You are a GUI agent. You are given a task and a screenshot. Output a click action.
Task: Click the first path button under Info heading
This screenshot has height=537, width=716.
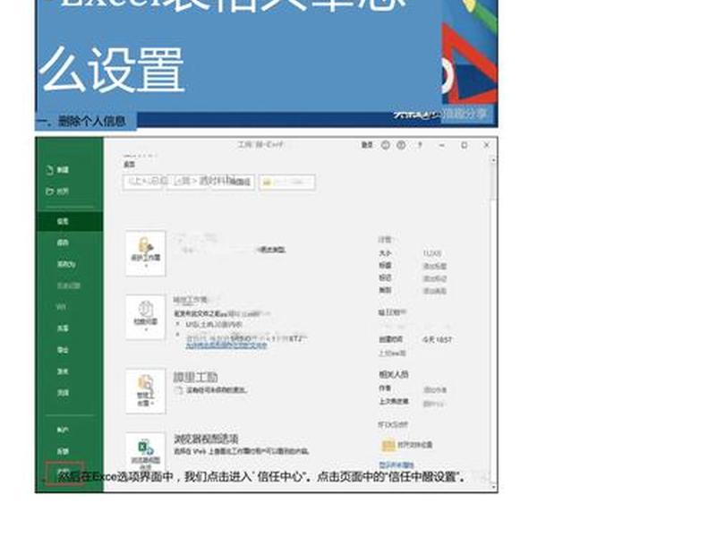pyautogui.click(x=145, y=182)
